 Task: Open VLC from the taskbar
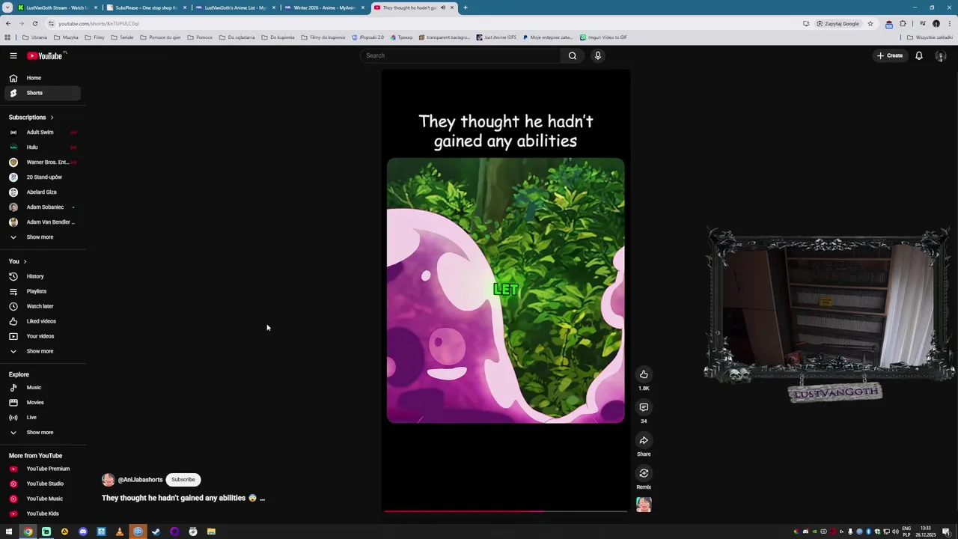[x=120, y=532]
